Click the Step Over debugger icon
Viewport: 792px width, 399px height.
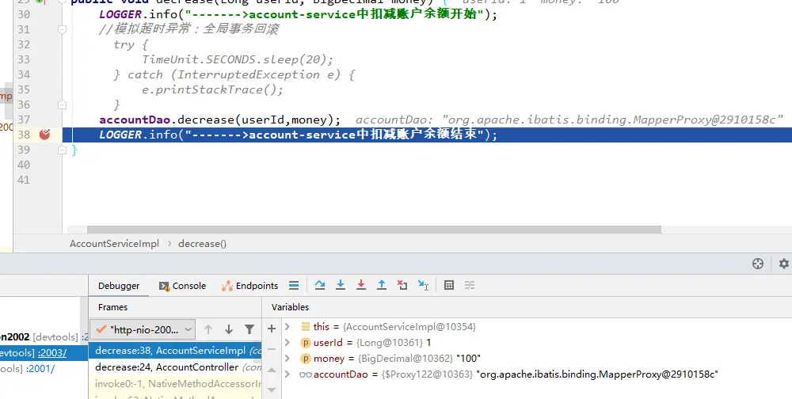tap(319, 285)
